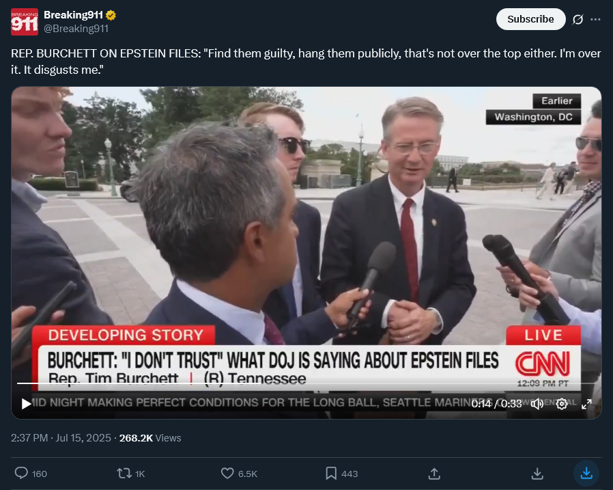Open video playback settings gear
Image resolution: width=613 pixels, height=490 pixels.
point(562,403)
